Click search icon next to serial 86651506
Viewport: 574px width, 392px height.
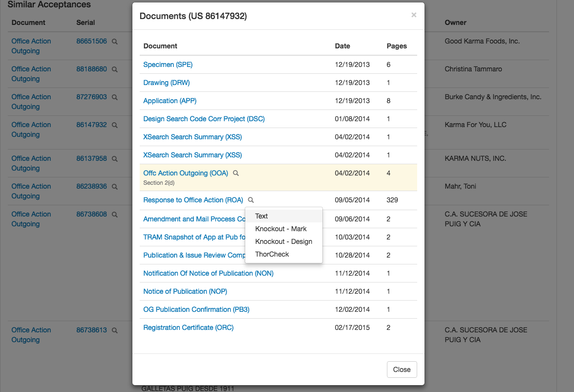pos(115,42)
